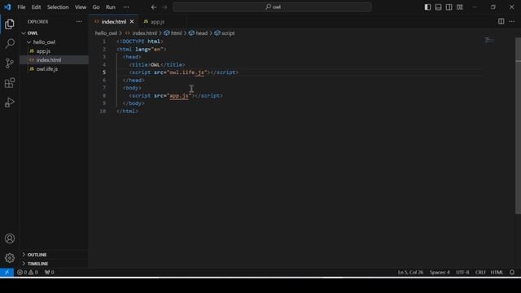This screenshot has width=521, height=293.
Task: Open owl.iife.js in the explorer tree
Action: pos(47,69)
